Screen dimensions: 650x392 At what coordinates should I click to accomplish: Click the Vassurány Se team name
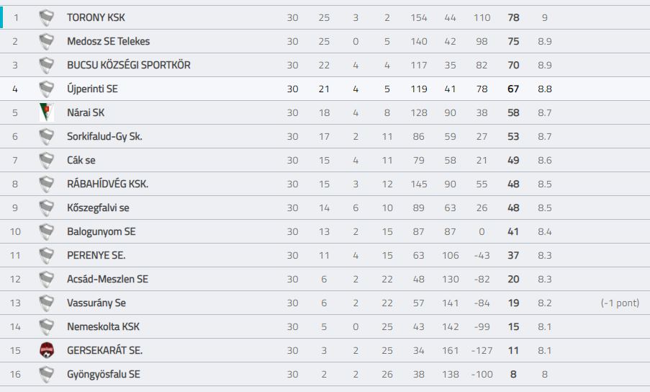click(96, 303)
